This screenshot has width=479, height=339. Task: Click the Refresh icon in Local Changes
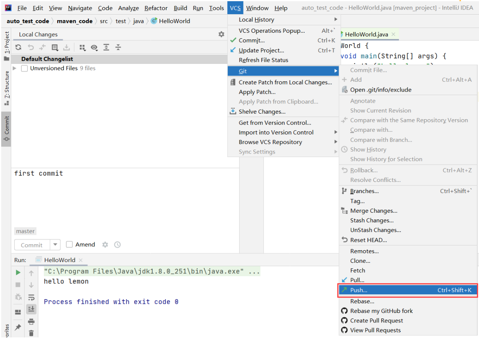click(18, 48)
